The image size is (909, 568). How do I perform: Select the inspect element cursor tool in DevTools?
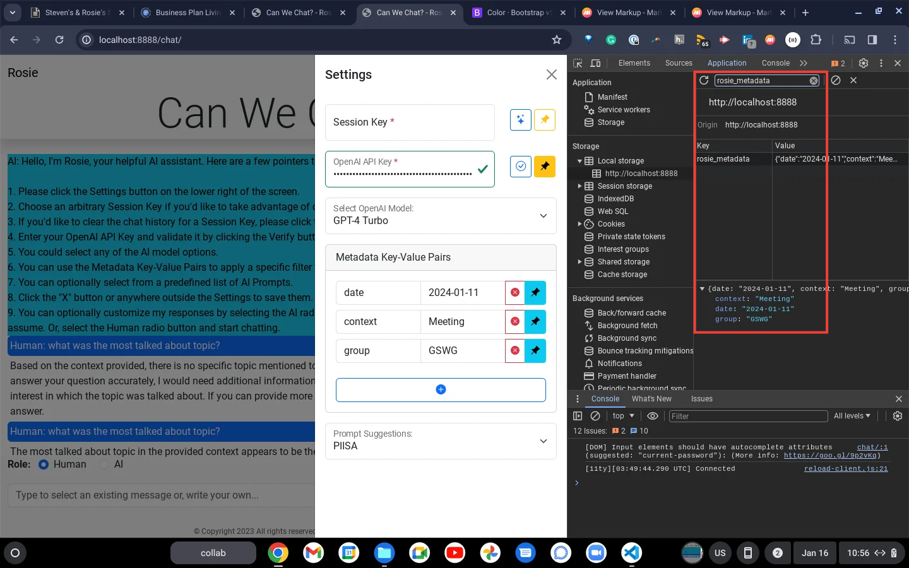pyautogui.click(x=578, y=63)
